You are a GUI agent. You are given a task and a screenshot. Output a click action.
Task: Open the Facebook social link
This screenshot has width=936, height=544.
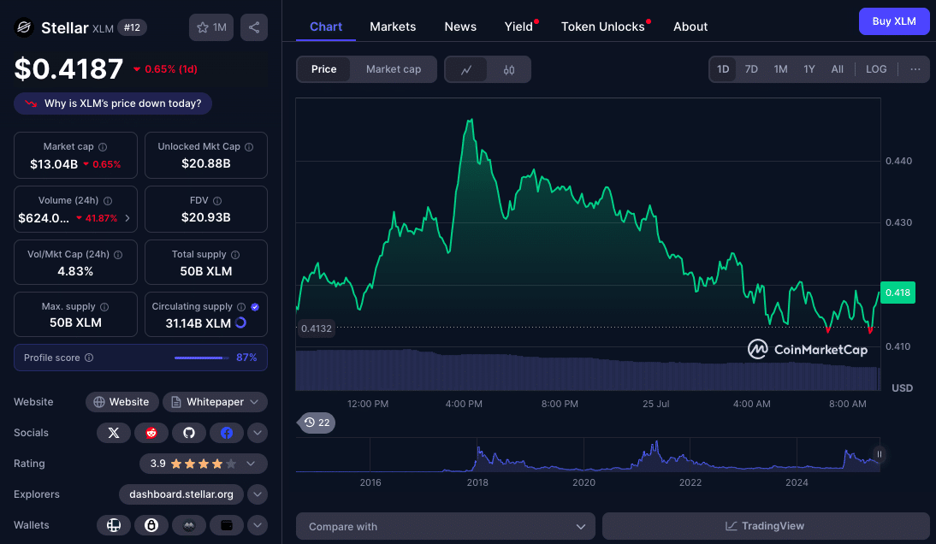(227, 433)
